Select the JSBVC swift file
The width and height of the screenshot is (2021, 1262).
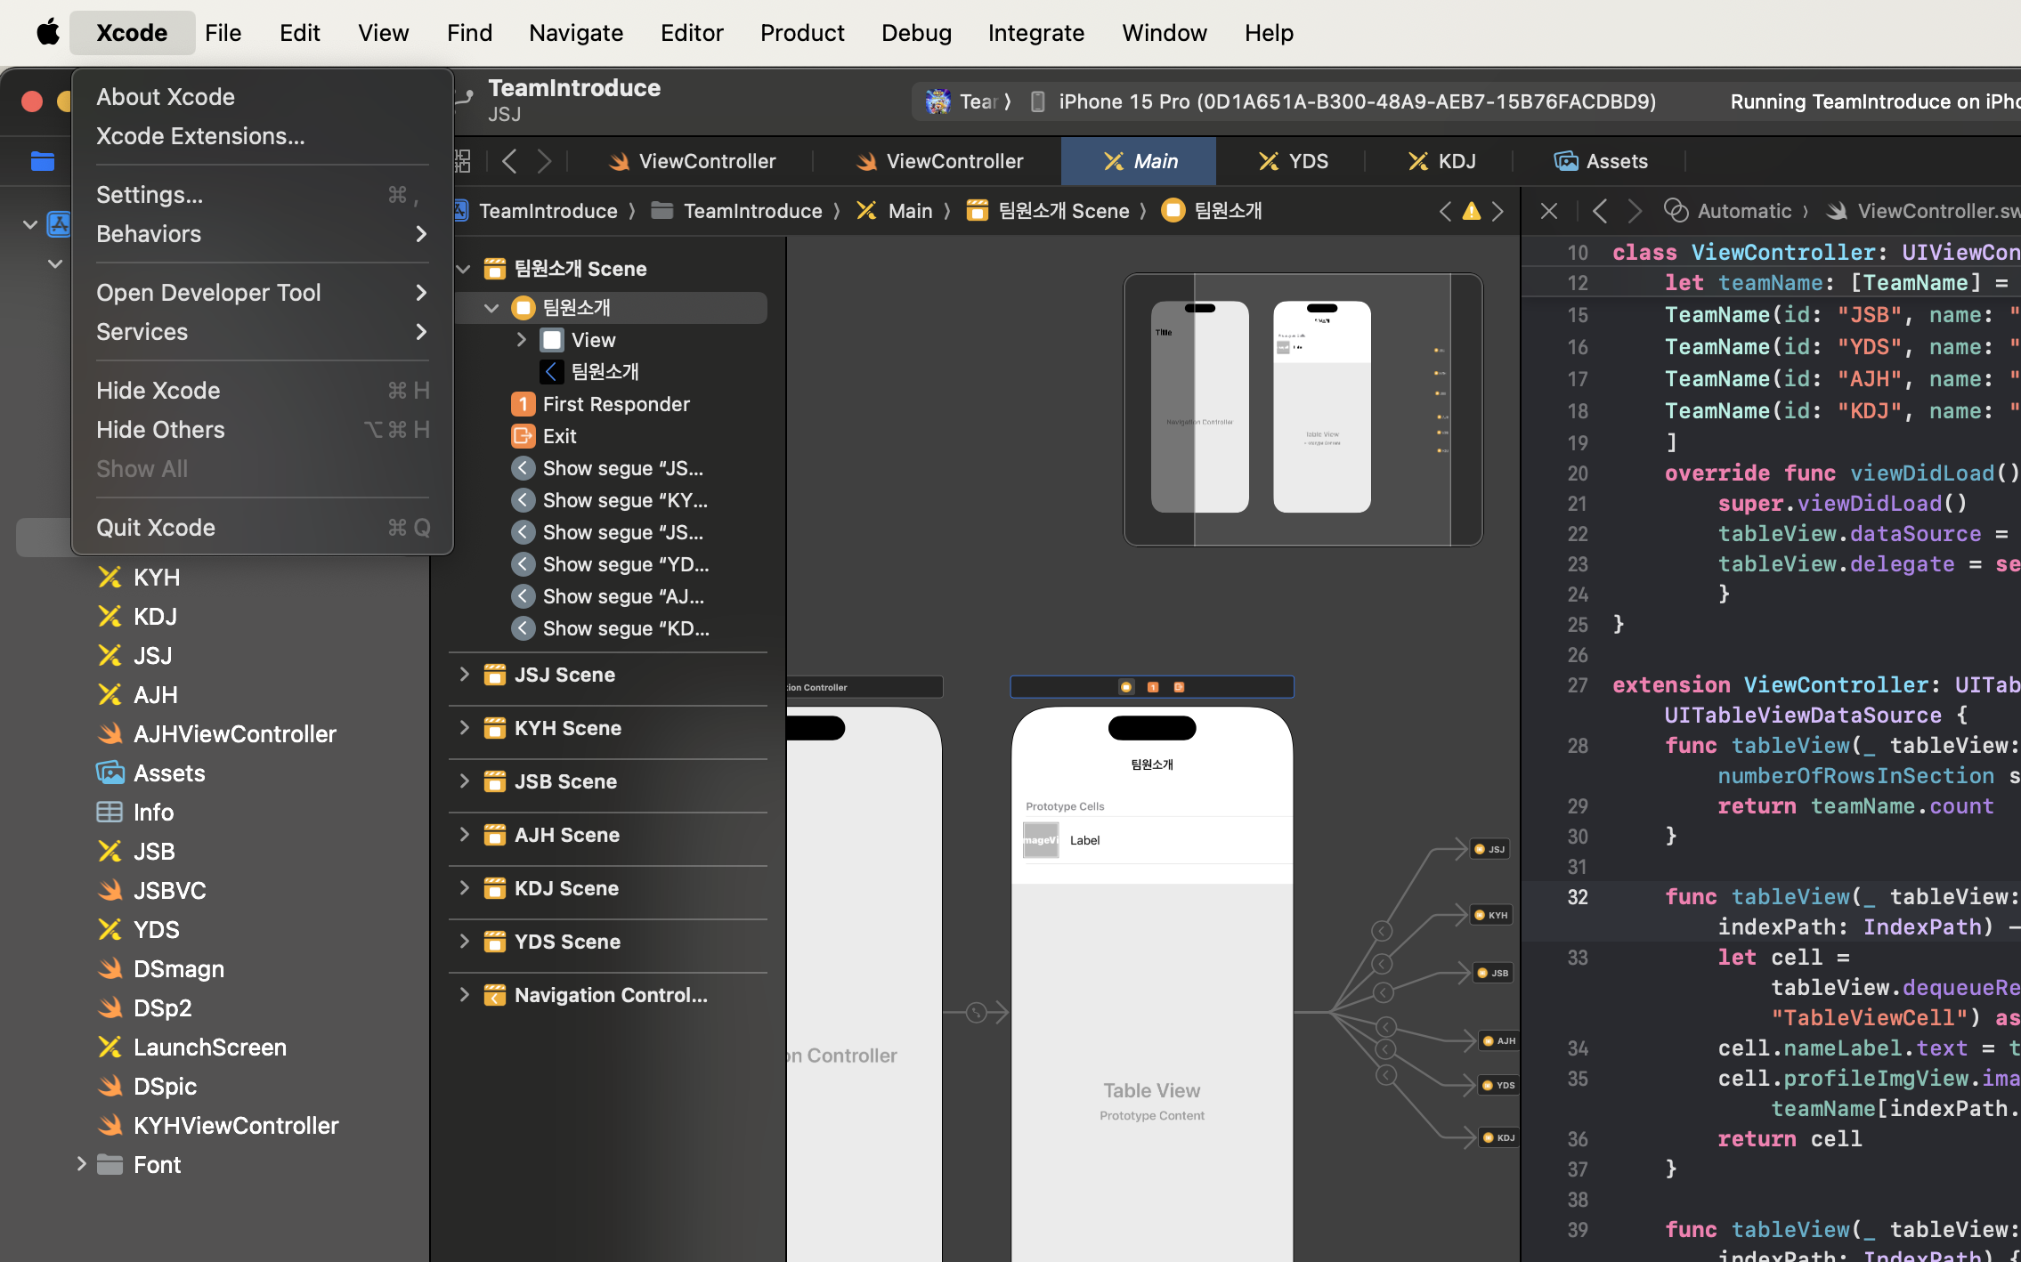coord(169,890)
